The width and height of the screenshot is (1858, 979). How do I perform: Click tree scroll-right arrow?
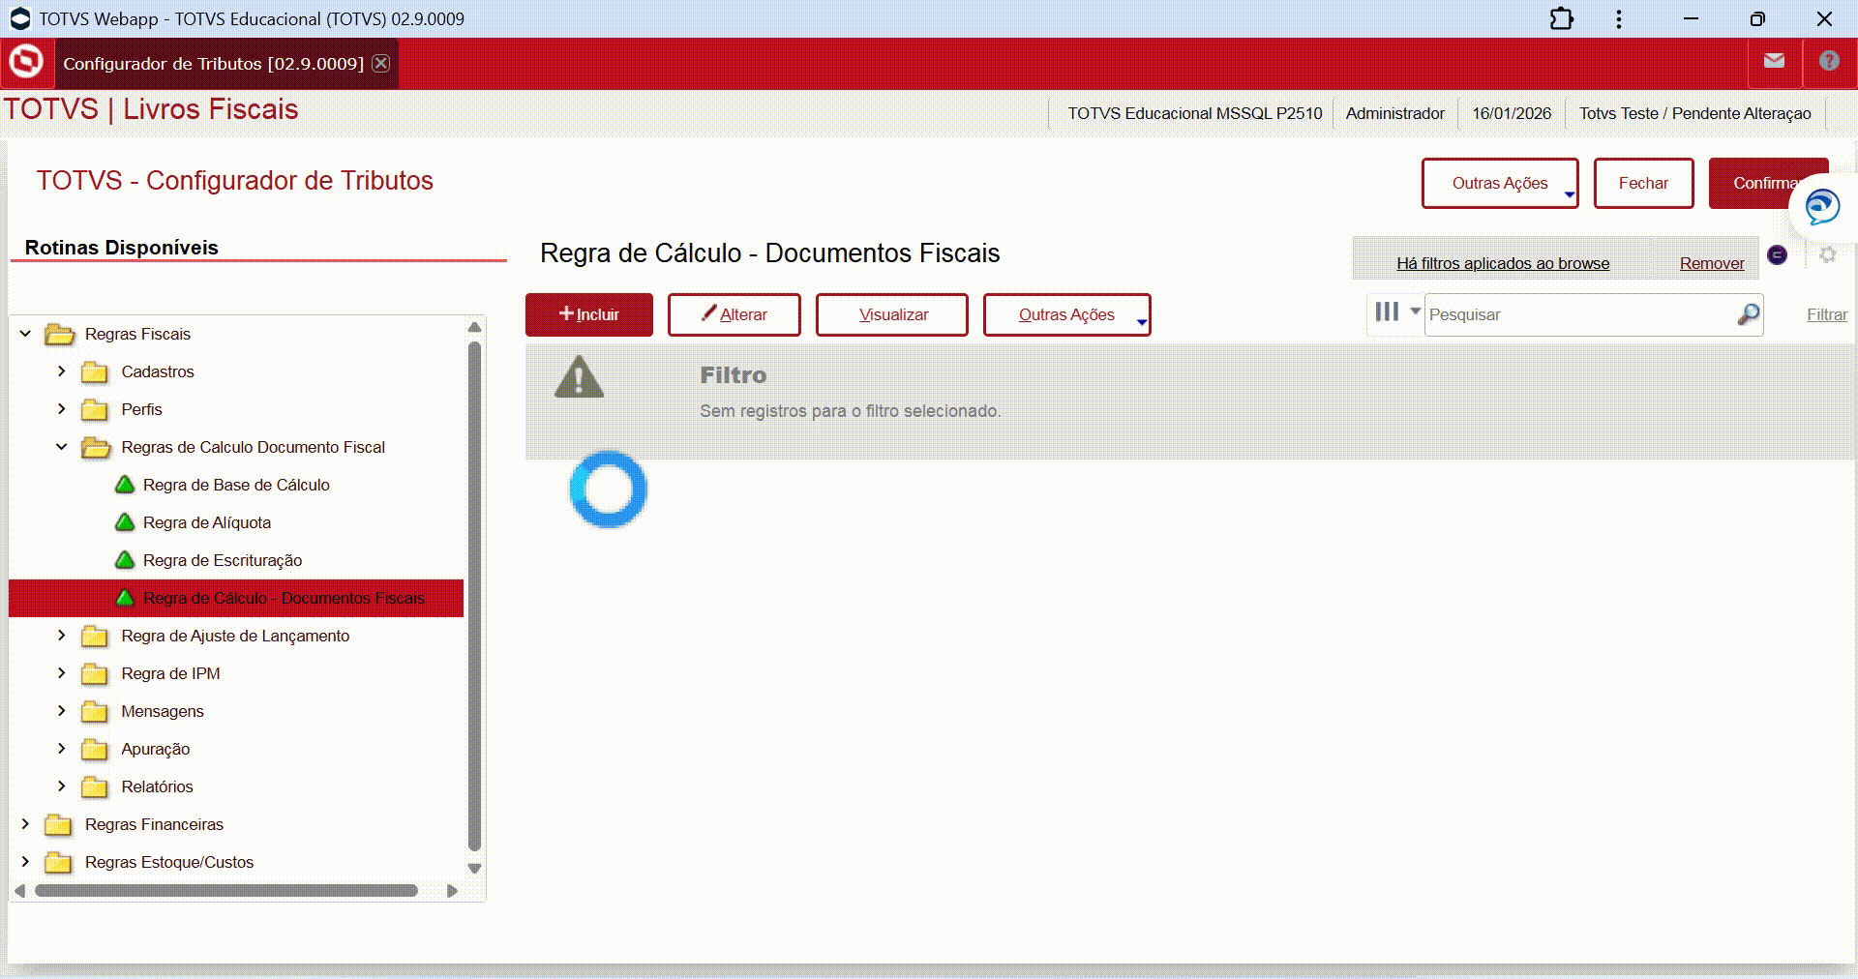point(452,891)
